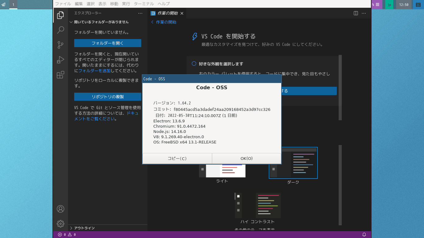Open the 選択 menu
The width and height of the screenshot is (424, 238).
[91, 4]
